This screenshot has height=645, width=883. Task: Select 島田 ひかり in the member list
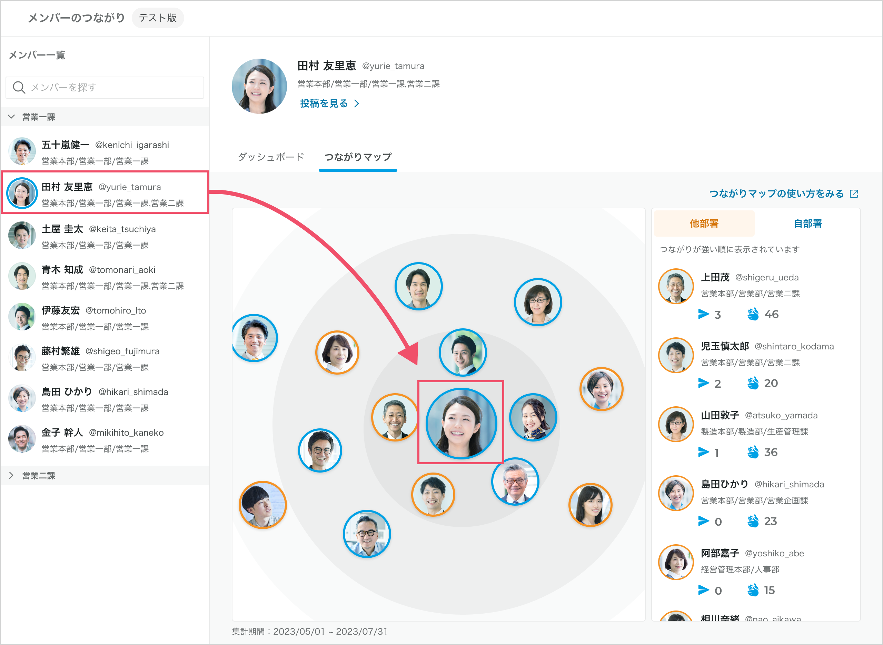105,398
